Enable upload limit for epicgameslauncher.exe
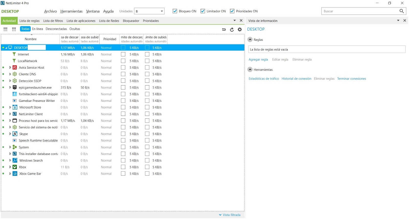409x219 pixels. [x=147, y=87]
